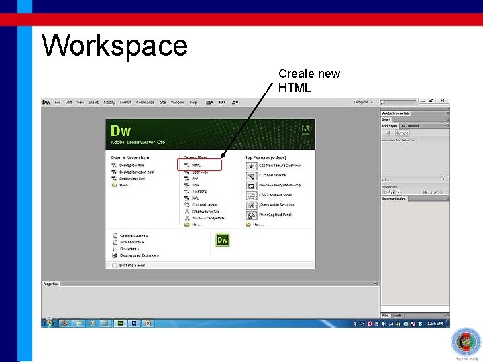Open the Modify menu
Viewport: 483px width, 362px height.
tap(109, 102)
